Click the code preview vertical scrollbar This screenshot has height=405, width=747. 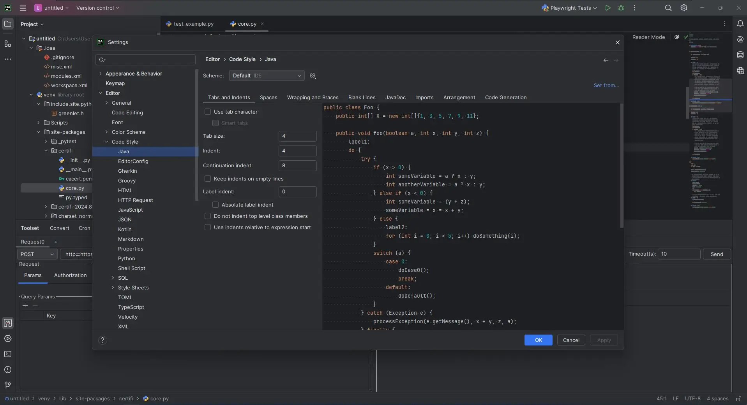point(622,166)
